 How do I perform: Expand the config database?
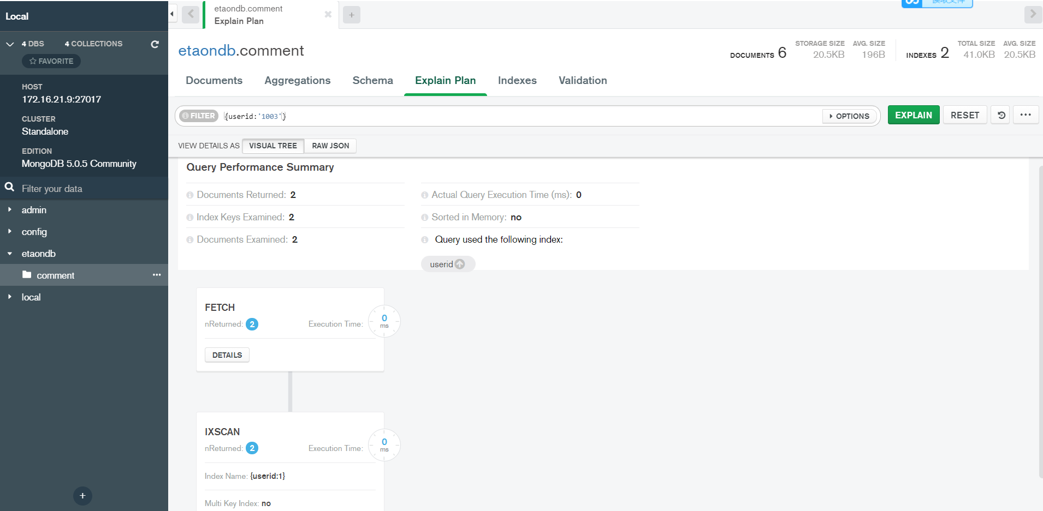click(x=10, y=231)
